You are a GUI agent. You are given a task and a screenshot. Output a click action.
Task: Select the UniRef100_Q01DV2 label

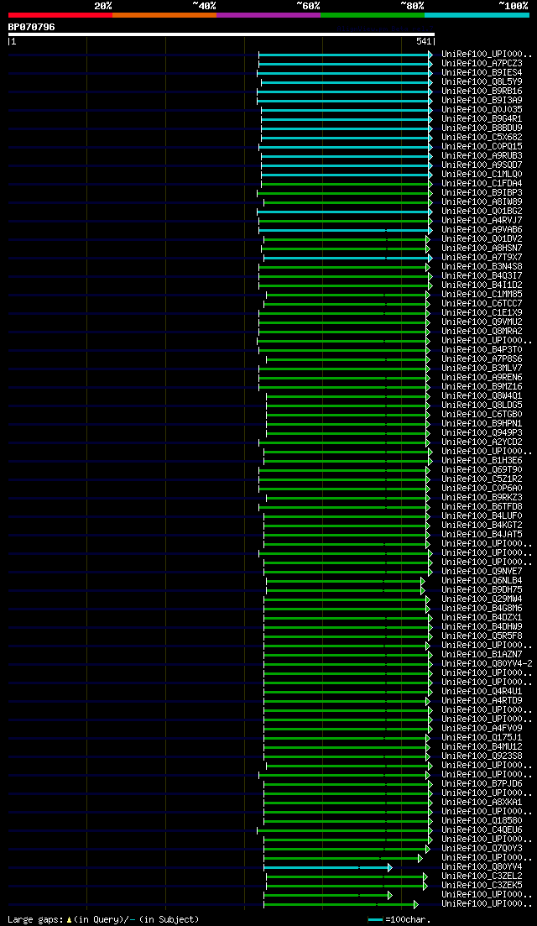[x=482, y=239]
